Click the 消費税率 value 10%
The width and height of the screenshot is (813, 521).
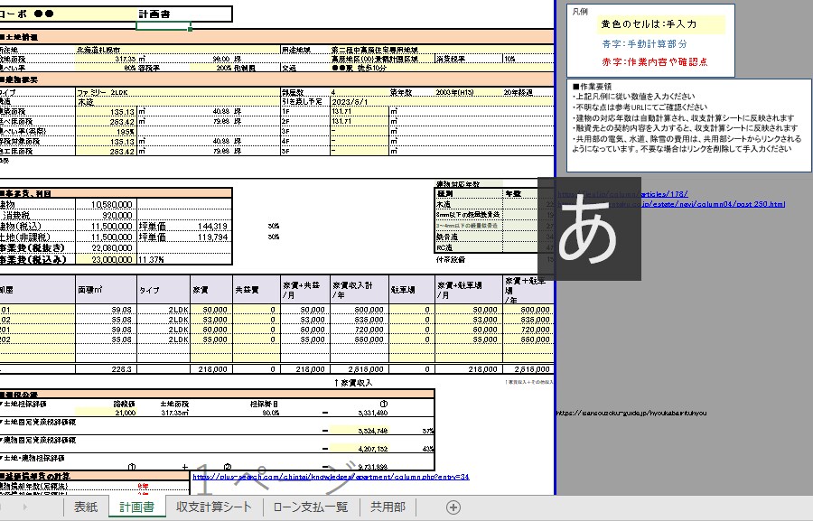(528, 59)
